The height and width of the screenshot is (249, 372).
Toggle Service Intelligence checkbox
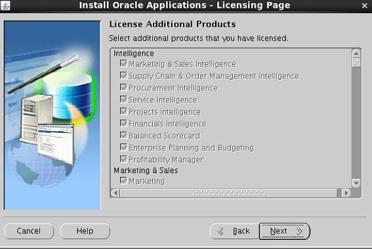123,99
